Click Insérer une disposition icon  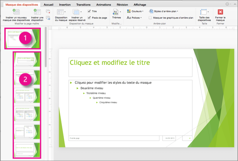coord(37,13)
